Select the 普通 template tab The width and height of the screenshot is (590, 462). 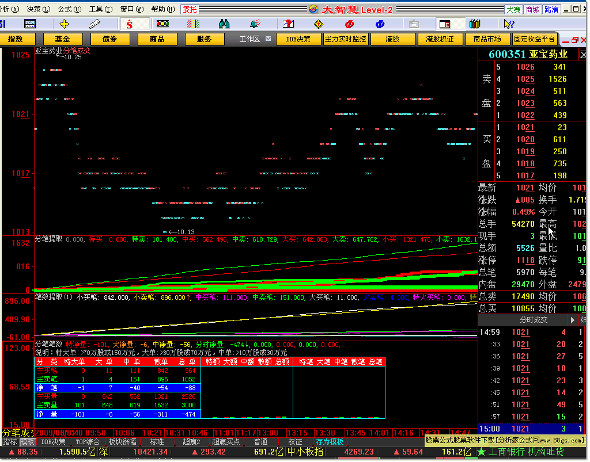coord(261,442)
